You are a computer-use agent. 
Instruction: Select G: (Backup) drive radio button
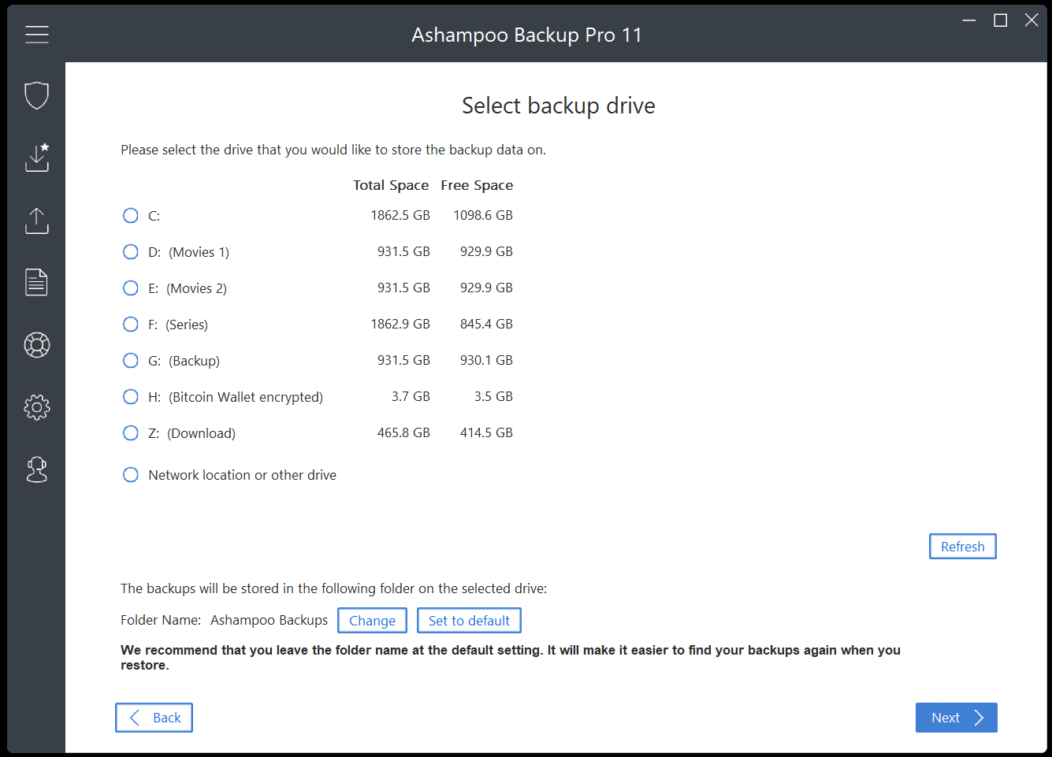(131, 361)
